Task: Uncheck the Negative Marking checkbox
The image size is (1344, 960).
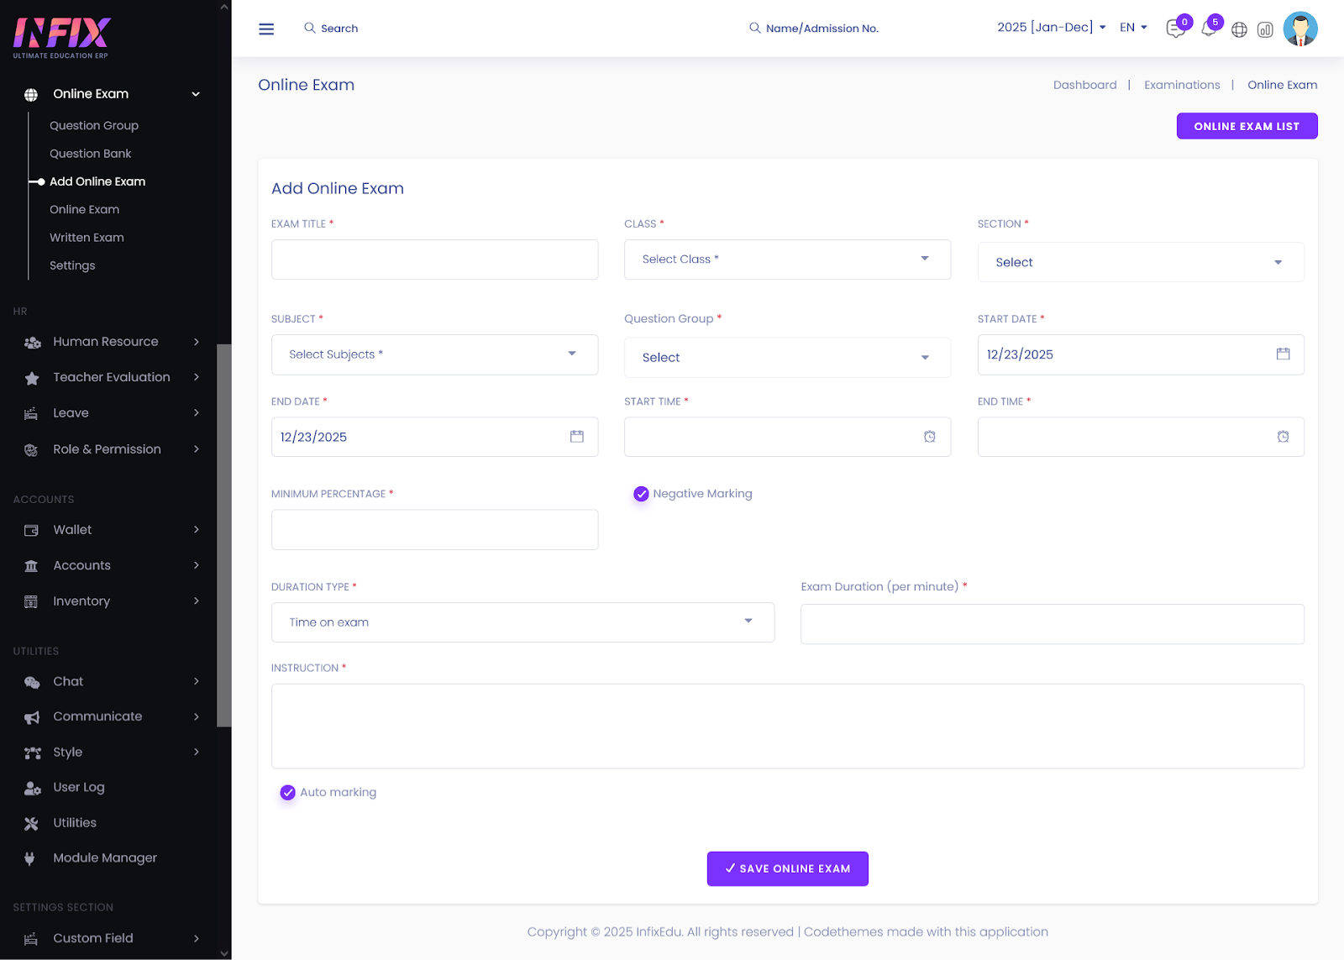Action: click(641, 494)
